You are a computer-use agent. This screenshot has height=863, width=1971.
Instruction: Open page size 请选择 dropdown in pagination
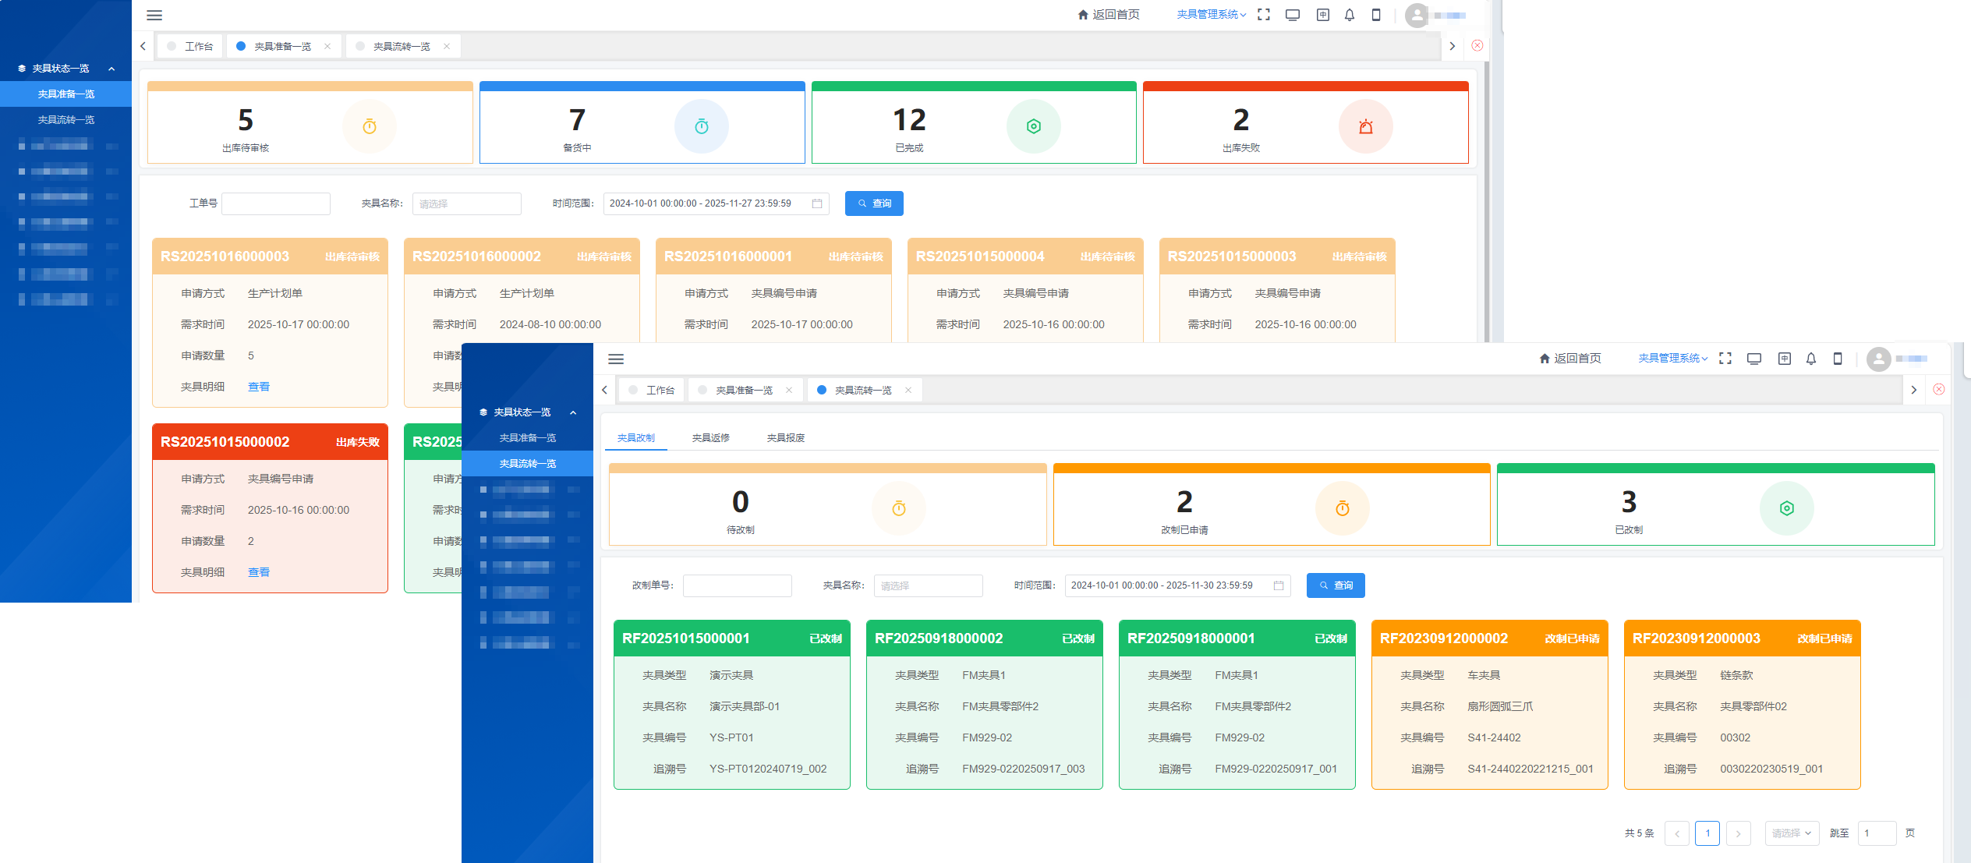tap(1791, 833)
